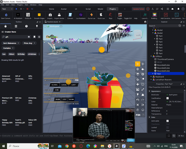Image resolution: width=186 pixels, height=149 pixels.
Task: Click the Update failed button
Action: click(138, 9)
